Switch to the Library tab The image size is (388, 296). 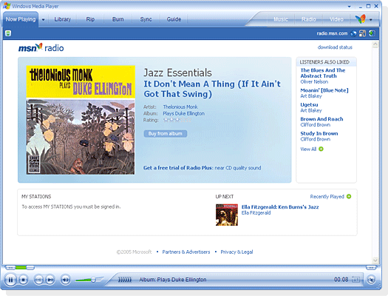tap(62, 19)
